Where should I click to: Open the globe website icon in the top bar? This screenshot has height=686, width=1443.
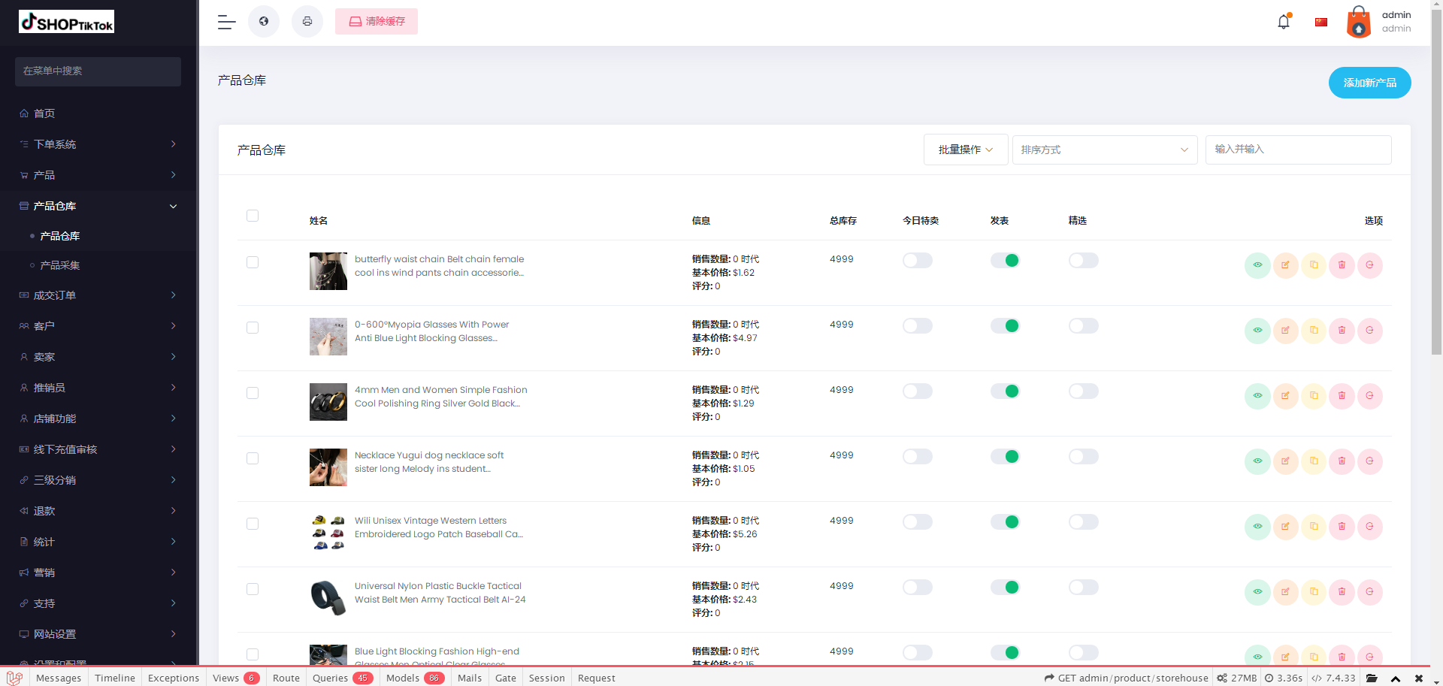pyautogui.click(x=264, y=22)
